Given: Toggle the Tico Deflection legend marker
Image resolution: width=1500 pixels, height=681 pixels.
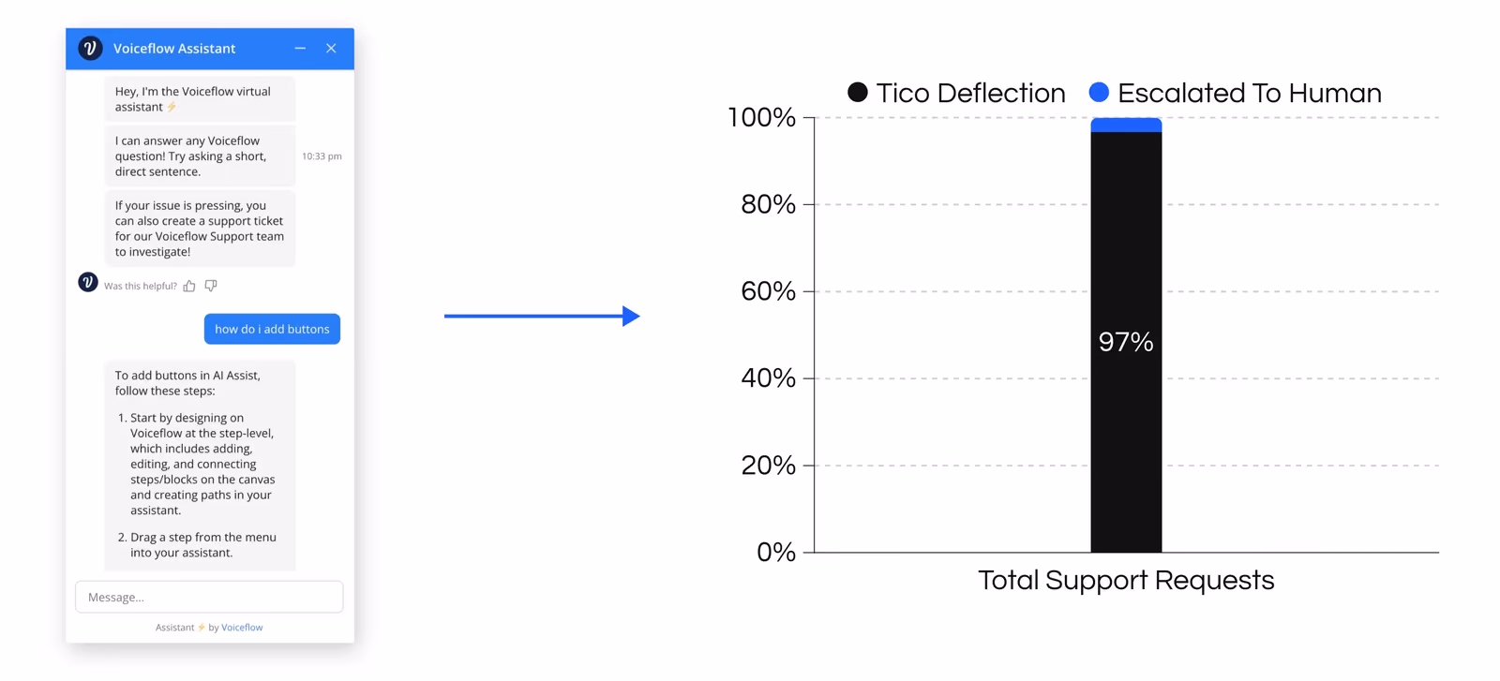Looking at the screenshot, I should (x=858, y=92).
